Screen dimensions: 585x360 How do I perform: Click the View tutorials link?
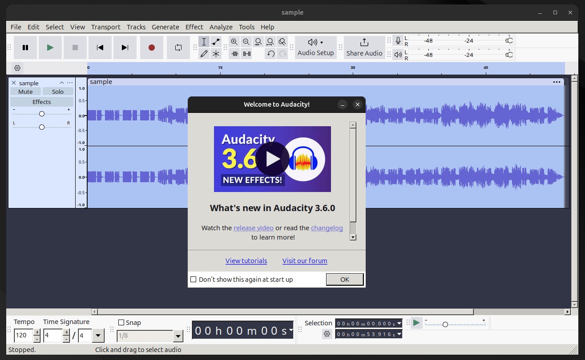pos(246,261)
